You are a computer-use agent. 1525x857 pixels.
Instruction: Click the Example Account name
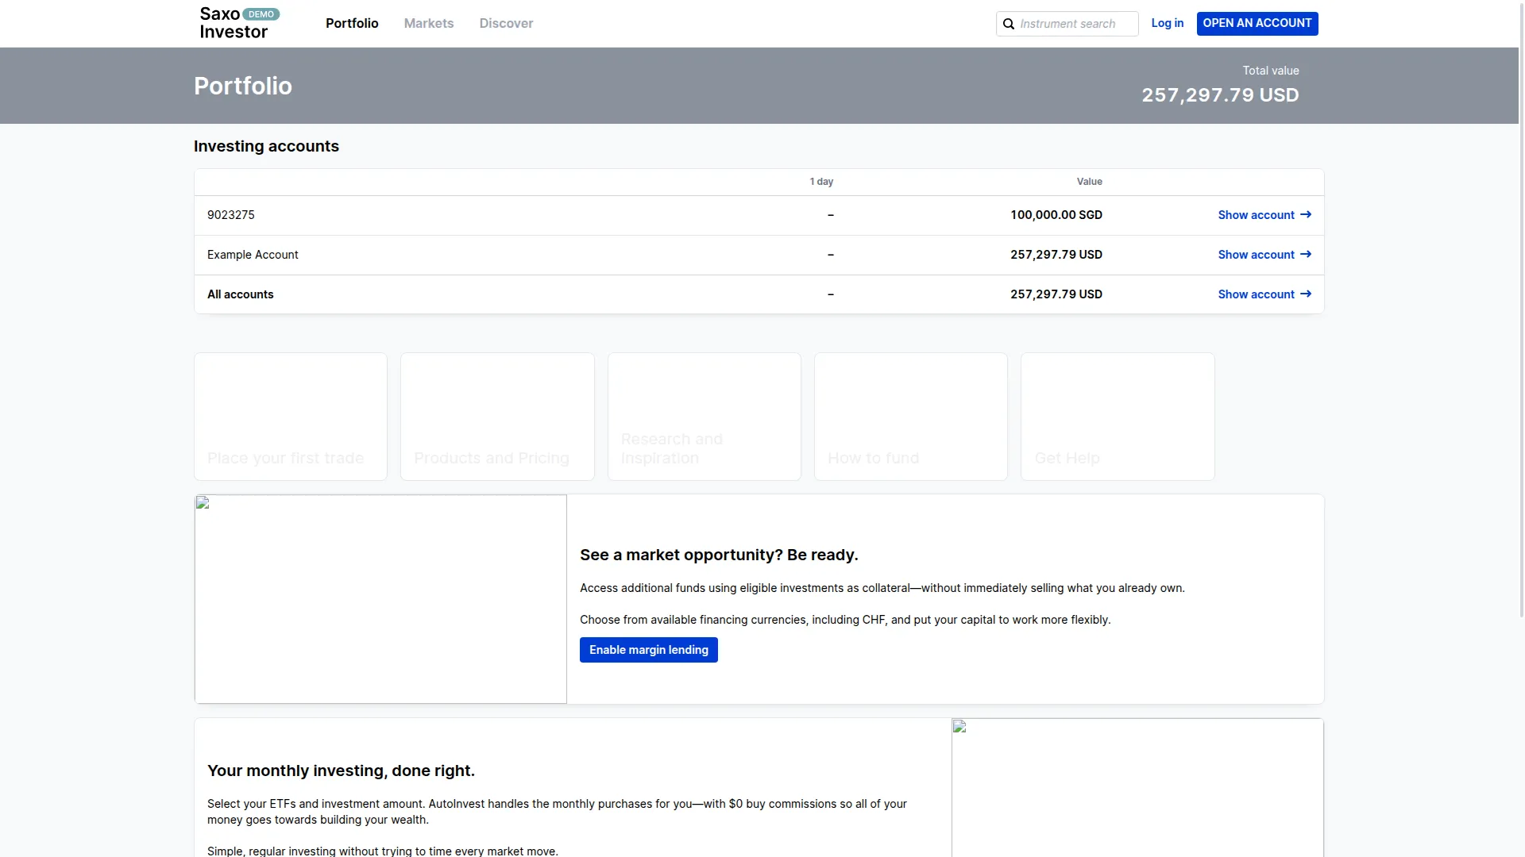[x=253, y=255]
